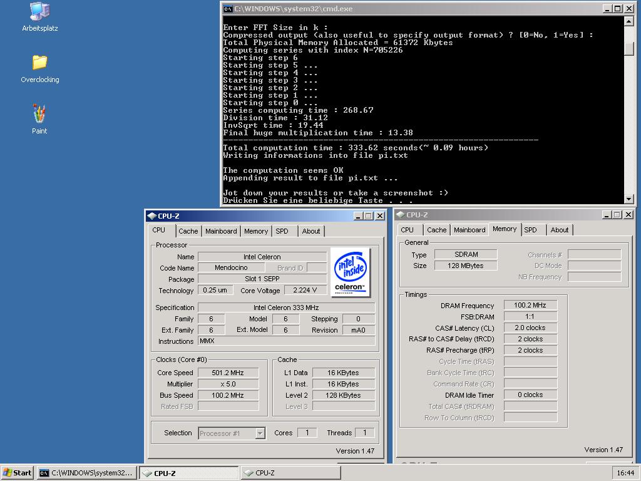Open the Arbeitsplatz desktop icon
This screenshot has height=481, width=641.
pos(39,16)
